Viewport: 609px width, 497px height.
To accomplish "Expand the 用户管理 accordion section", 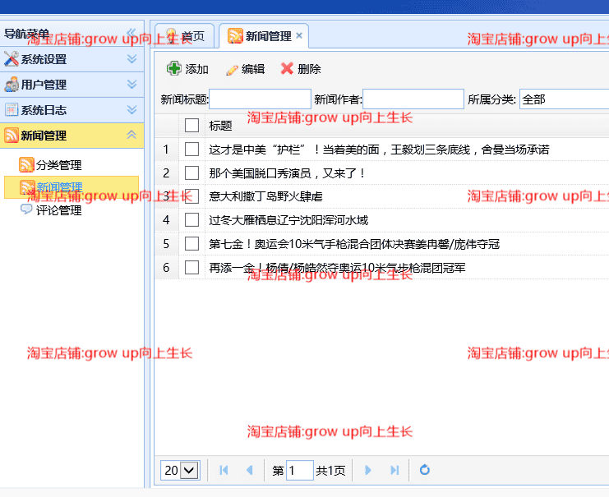I will pos(131,85).
